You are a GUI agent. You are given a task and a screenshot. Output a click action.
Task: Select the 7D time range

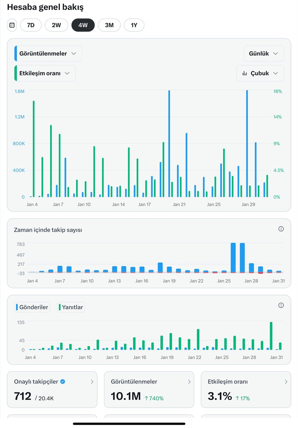pos(31,25)
